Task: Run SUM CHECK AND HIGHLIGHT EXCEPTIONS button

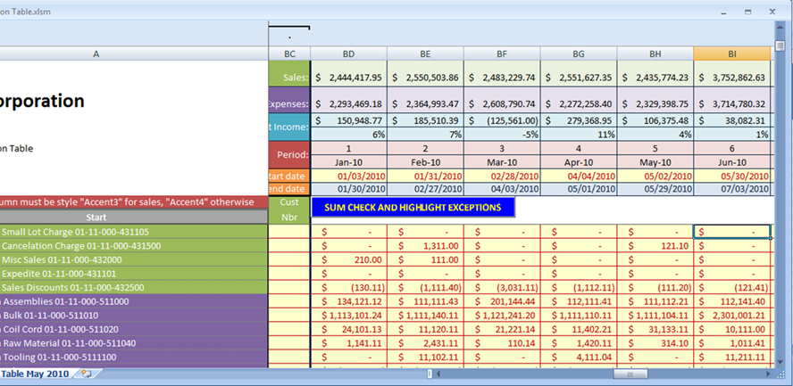Action: [x=413, y=208]
